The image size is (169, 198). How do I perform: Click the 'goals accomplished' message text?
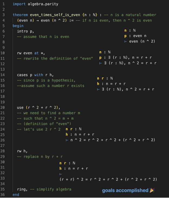[125, 190]
